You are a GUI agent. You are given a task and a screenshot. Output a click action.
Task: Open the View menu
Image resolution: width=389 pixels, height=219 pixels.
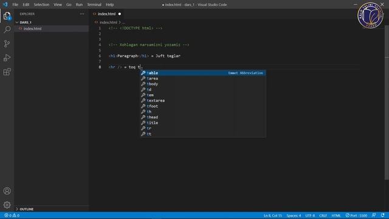point(58,4)
